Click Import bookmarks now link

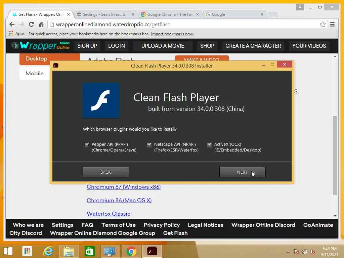click(173, 34)
